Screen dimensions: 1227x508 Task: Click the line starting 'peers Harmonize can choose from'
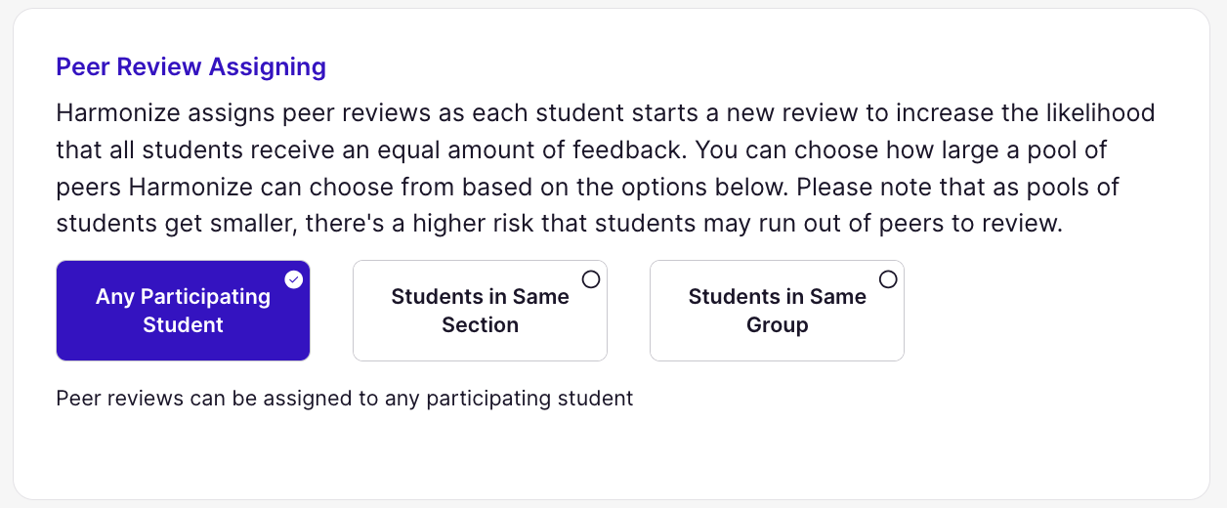587,187
